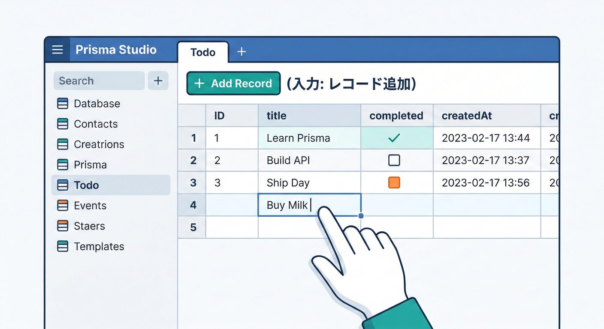Click the Templates table icon
The image size is (604, 329).
tap(63, 246)
